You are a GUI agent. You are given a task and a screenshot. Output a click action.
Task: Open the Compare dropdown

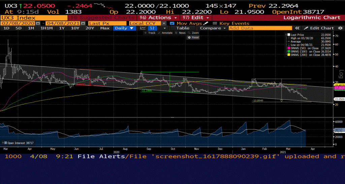coord(213,28)
